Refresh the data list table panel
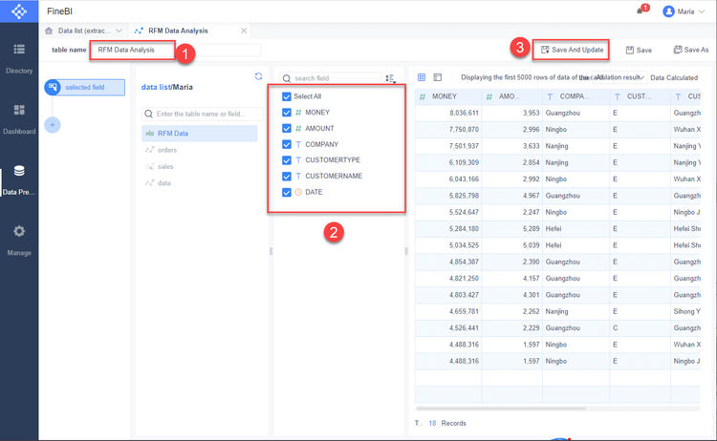 [258, 77]
